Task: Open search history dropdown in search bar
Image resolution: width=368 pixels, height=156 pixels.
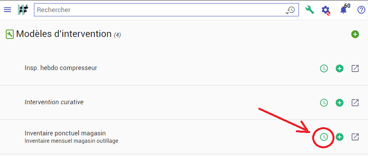Action: point(290,10)
